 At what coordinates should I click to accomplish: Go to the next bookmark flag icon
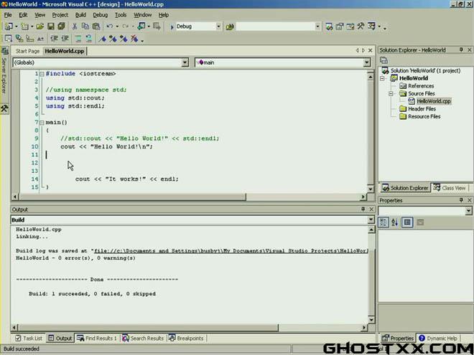113,39
